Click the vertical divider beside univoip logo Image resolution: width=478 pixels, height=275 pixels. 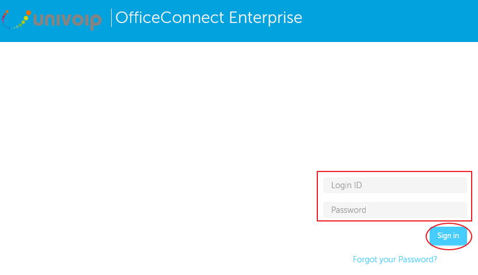(x=111, y=18)
